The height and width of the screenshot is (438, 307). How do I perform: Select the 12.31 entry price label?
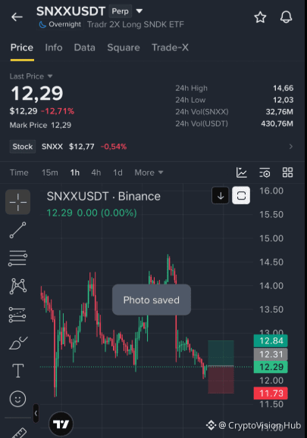[271, 354]
